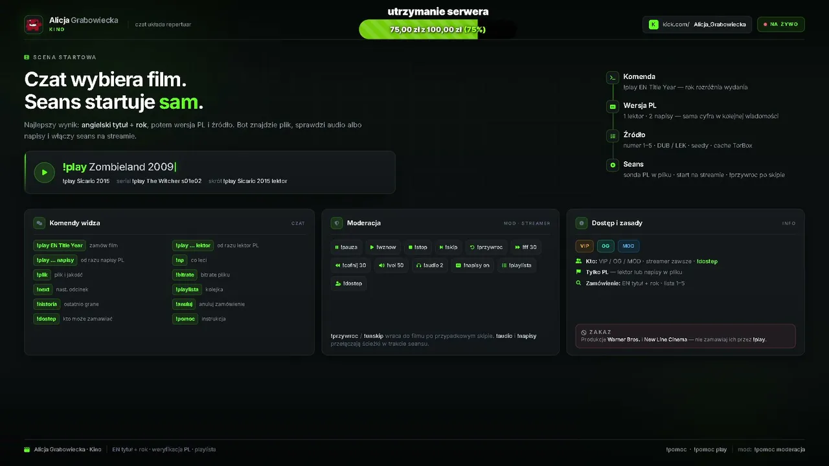Click the headphones icon on !audio 2
Viewport: 829px width, 466px height.
pos(419,265)
